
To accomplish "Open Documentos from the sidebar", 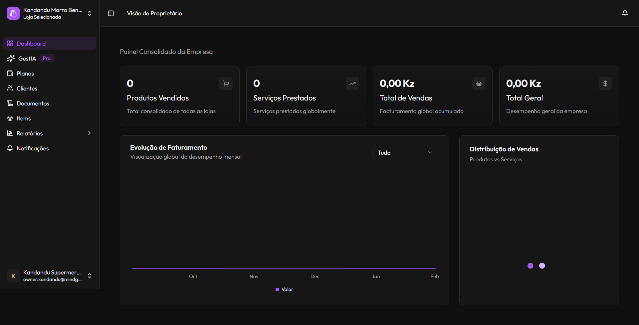I will [33, 103].
